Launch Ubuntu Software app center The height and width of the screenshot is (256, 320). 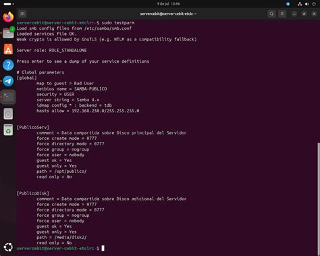[8, 49]
